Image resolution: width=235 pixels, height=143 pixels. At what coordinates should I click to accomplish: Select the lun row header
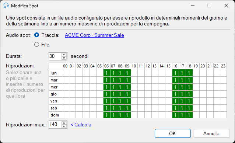(56, 73)
